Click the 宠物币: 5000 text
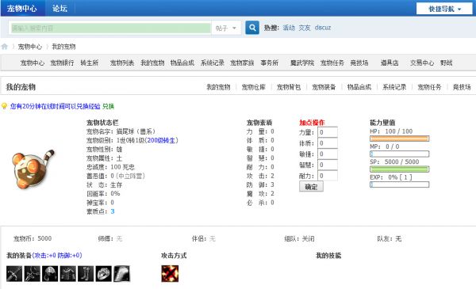Screen dimensions: 476x289 tap(33, 238)
